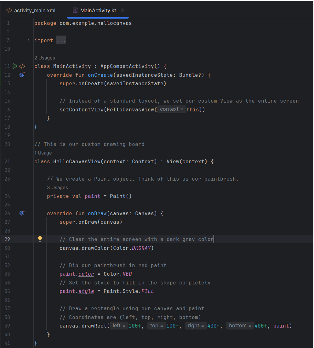Click the 'this' keyword on line 16
314x348 pixels.
tap(193, 109)
